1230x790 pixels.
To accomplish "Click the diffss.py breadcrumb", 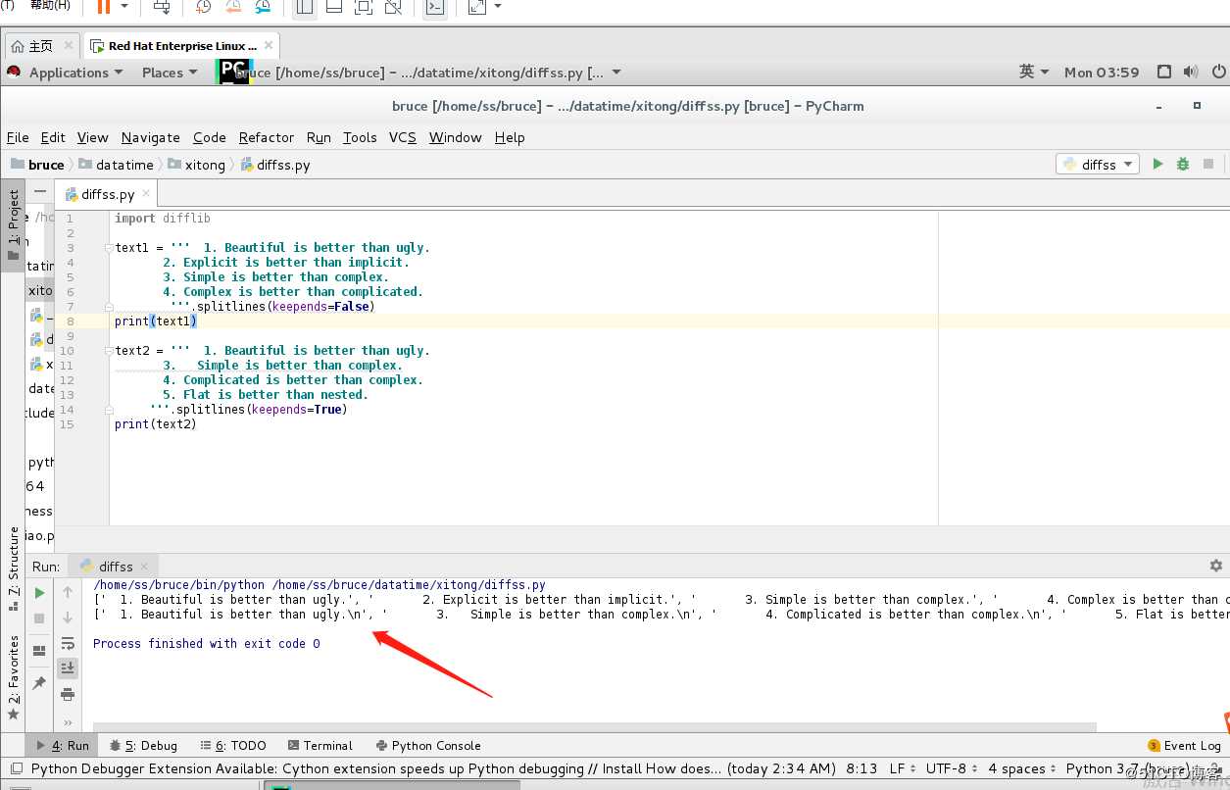I will click(x=275, y=165).
